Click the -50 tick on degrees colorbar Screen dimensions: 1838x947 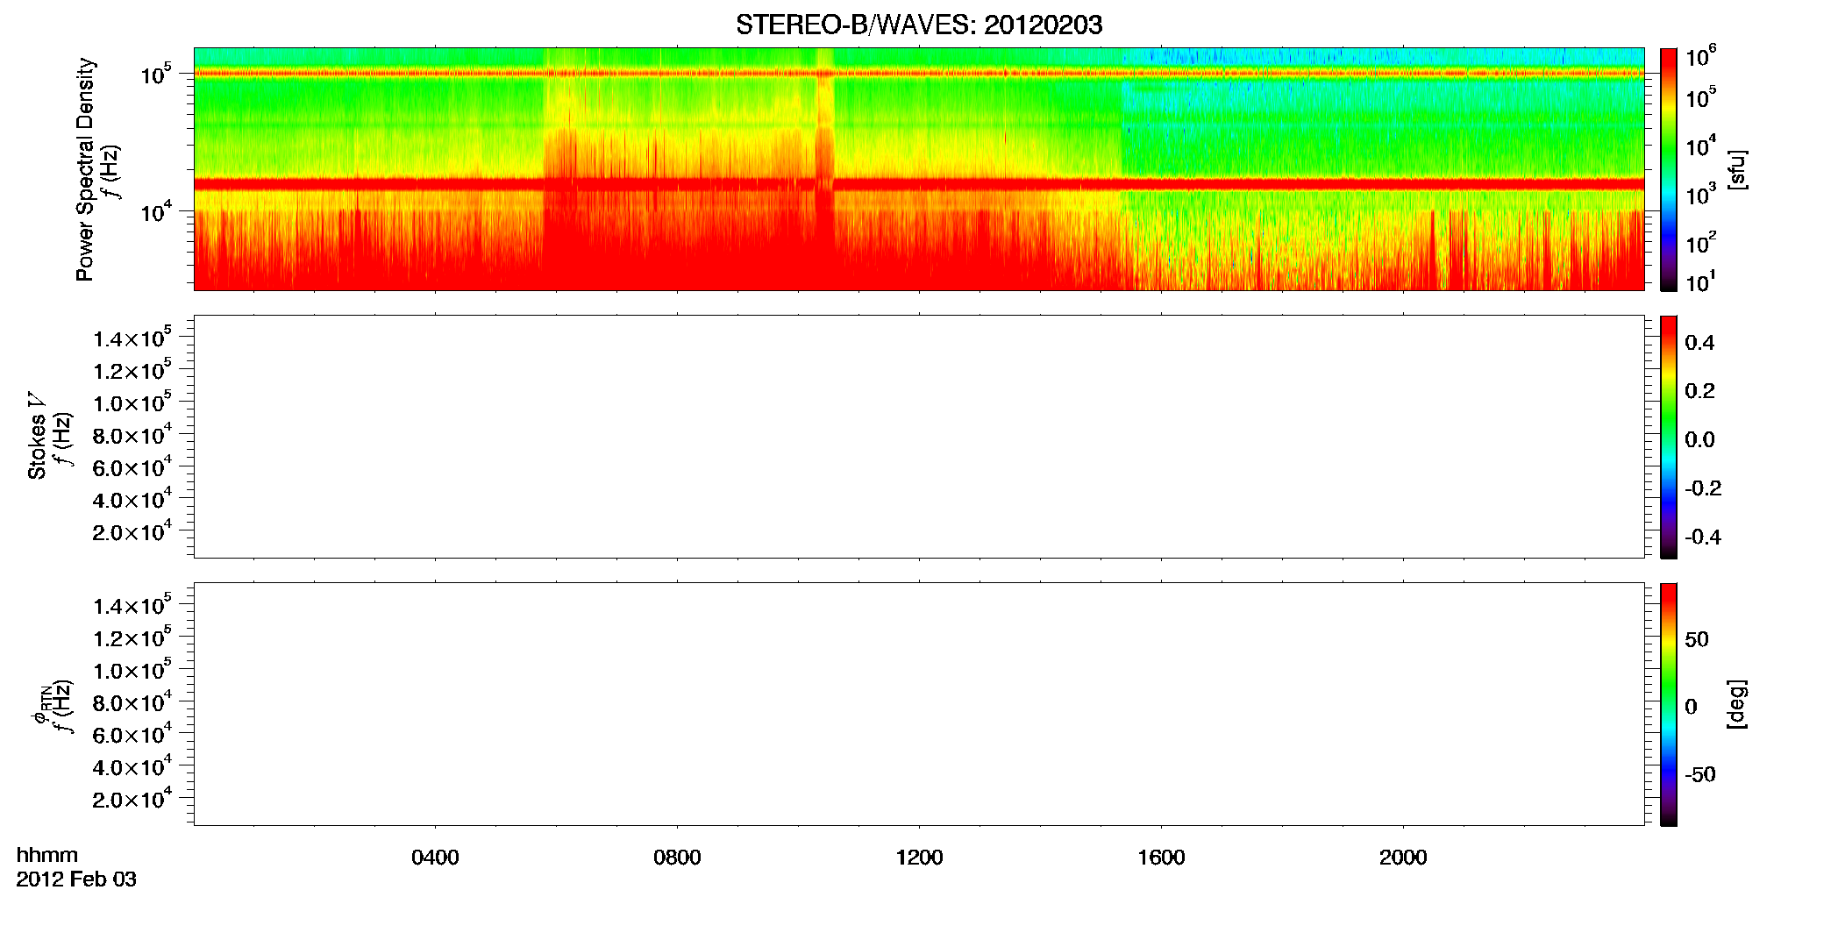coord(1700,774)
